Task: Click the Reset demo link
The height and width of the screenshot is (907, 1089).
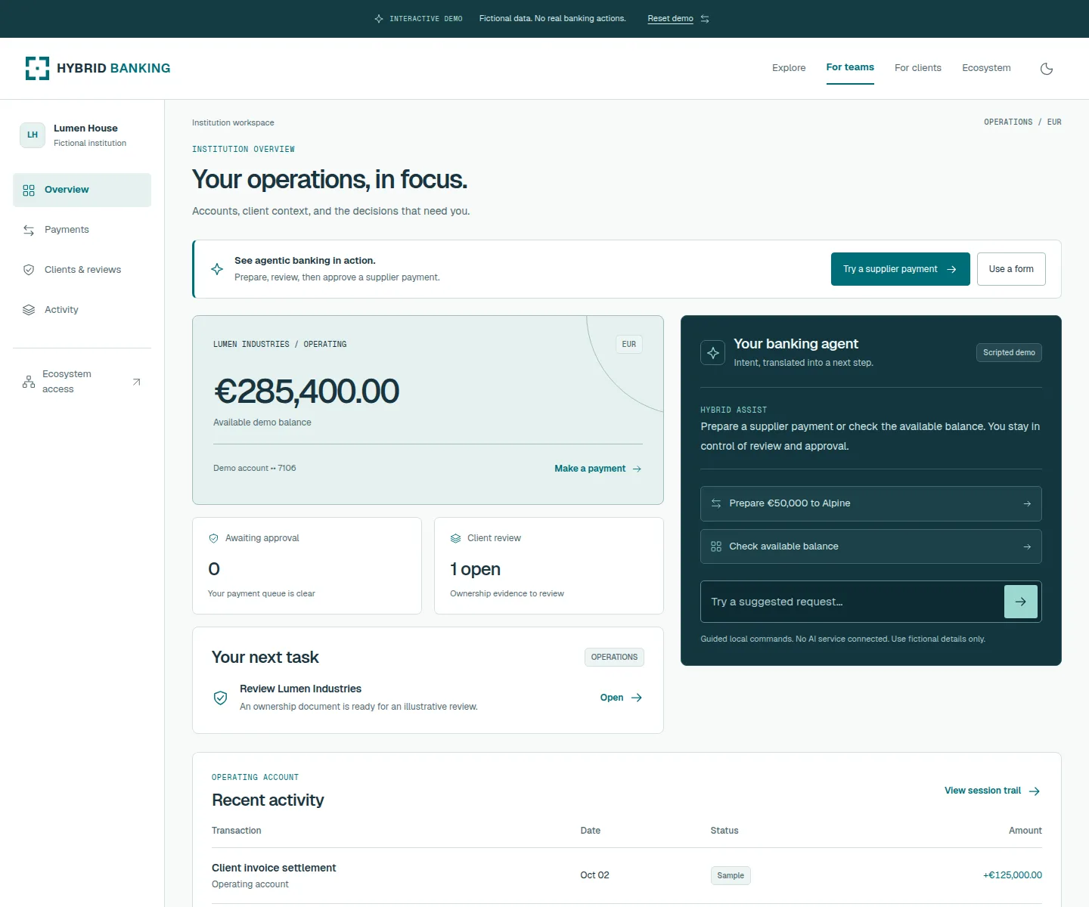Action: pyautogui.click(x=670, y=19)
